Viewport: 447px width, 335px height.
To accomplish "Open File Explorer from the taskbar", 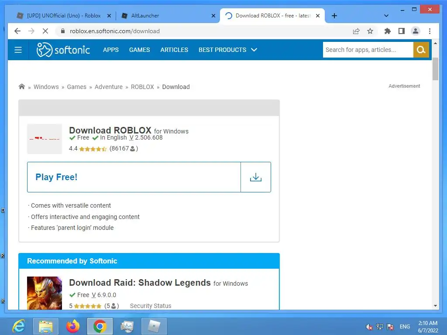I will click(46, 326).
